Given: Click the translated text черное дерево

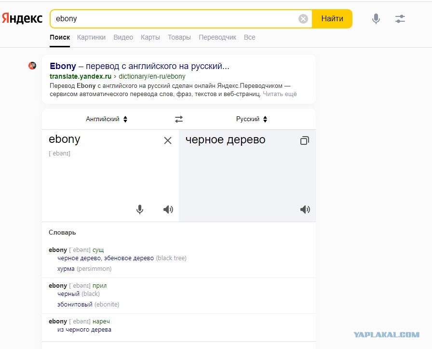Looking at the screenshot, I should [225, 140].
